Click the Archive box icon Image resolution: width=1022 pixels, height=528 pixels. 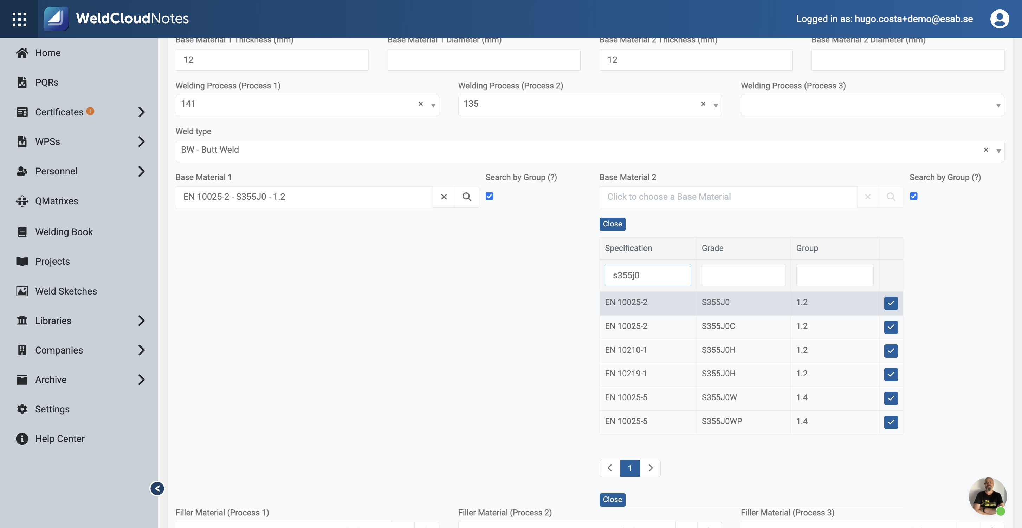pyautogui.click(x=22, y=379)
